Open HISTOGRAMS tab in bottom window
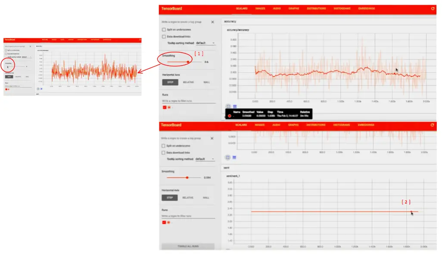This screenshot has width=442, height=254. 341,125
